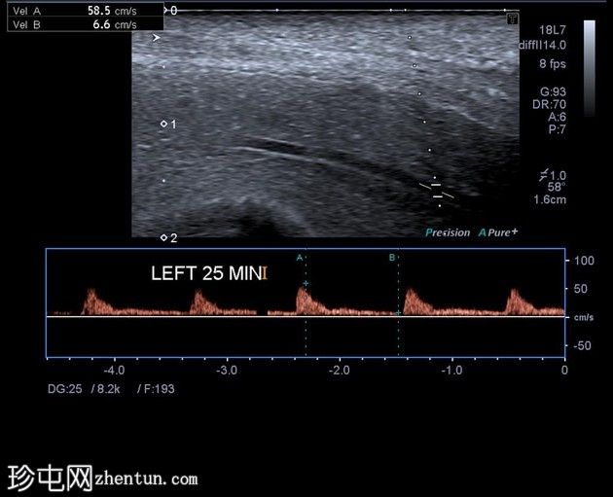
Task: Click caliper B cross at end diastole
Action: (398, 313)
